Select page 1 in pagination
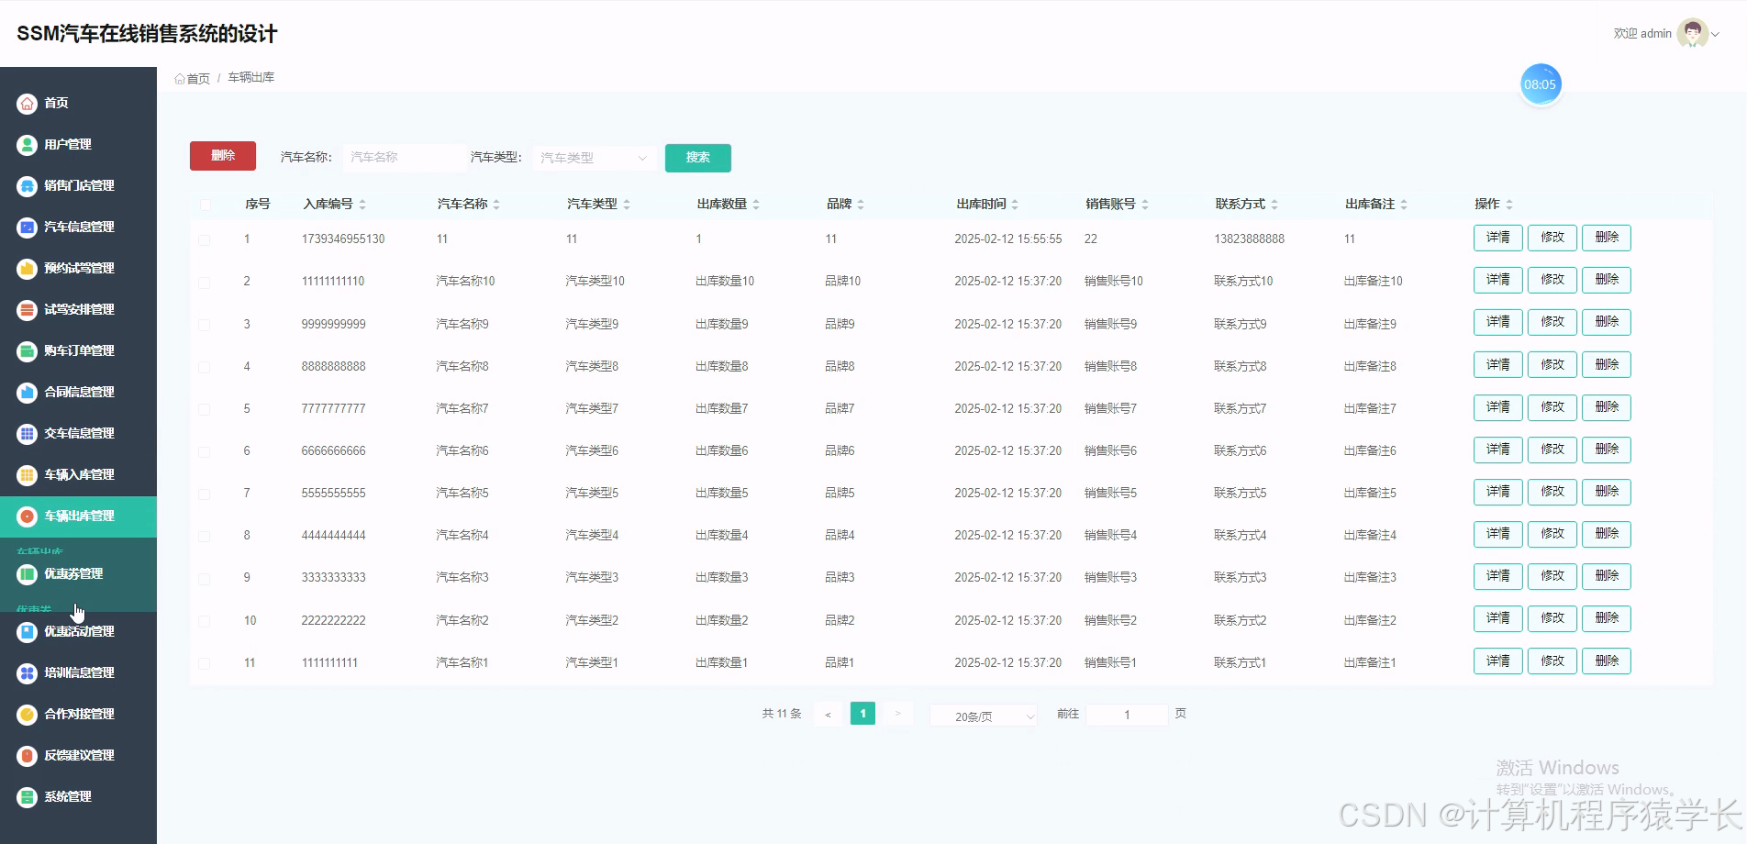 [x=862, y=714]
